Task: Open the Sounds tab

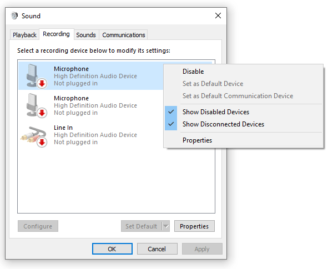Action: click(86, 35)
